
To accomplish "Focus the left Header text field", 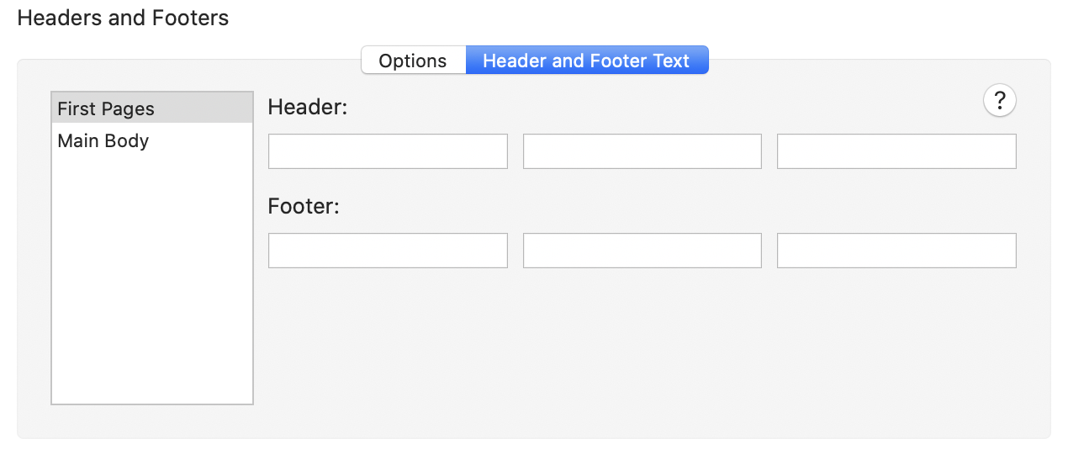I will click(388, 151).
